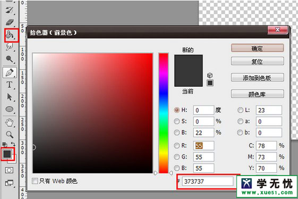Change the screen mode
This screenshot has height=199, width=298.
pyautogui.click(x=10, y=183)
